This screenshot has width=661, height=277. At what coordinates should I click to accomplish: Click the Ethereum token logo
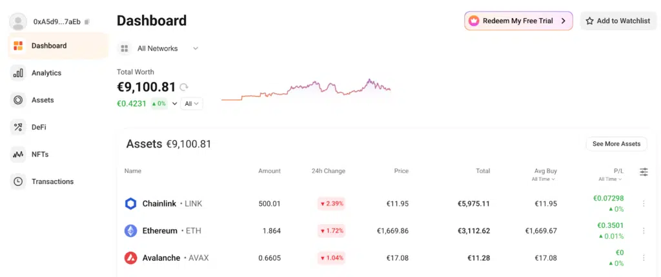coord(131,231)
